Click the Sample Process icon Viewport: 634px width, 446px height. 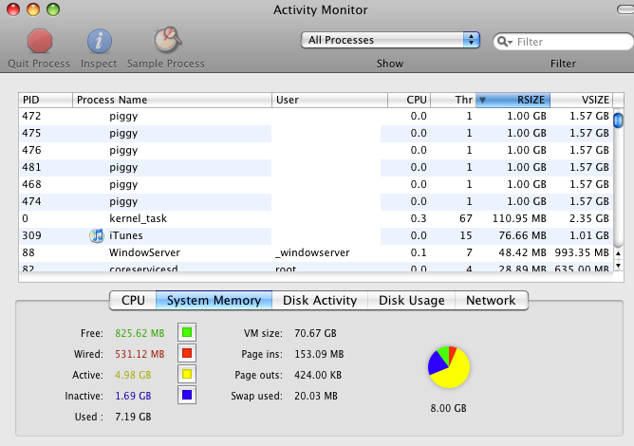tap(167, 40)
